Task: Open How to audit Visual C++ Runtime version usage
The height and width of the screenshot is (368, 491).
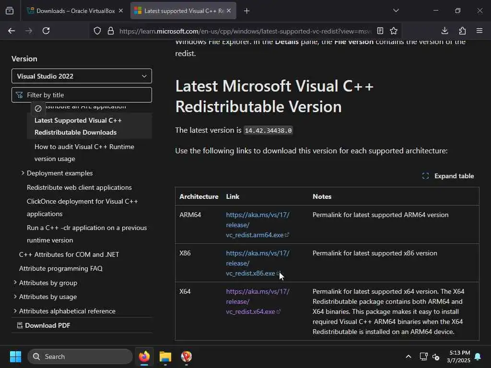Action: (84, 153)
